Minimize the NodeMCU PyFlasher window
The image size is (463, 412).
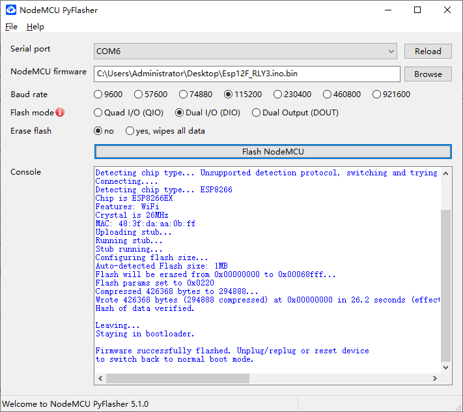pos(388,10)
